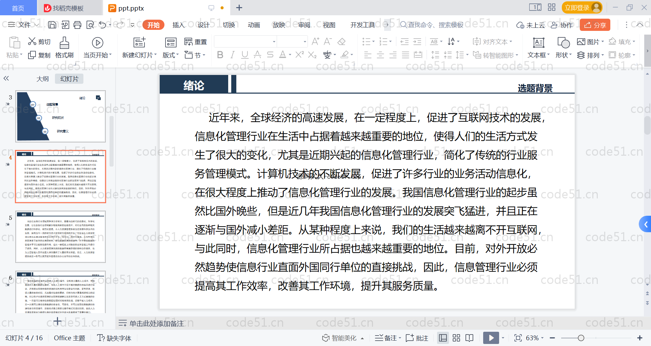Click the Login (立即登录) button
The image size is (651, 346).
[582, 7]
